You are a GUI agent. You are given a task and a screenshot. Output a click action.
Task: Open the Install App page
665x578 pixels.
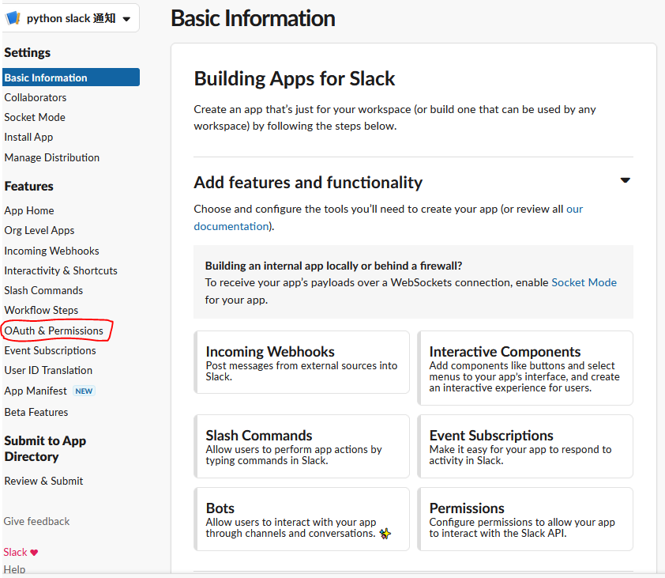pos(29,137)
